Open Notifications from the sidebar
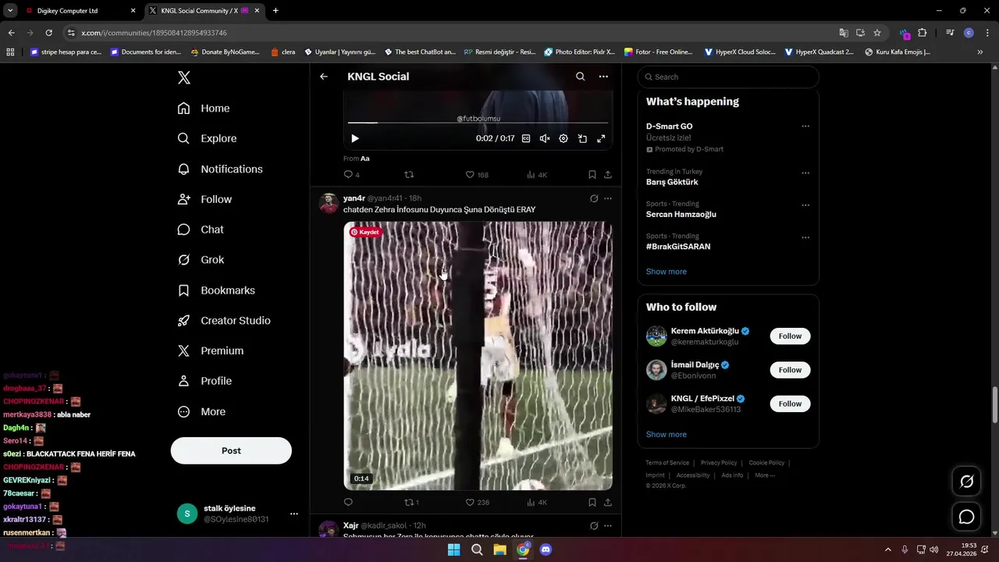Screen dimensions: 999x562 pos(220,169)
